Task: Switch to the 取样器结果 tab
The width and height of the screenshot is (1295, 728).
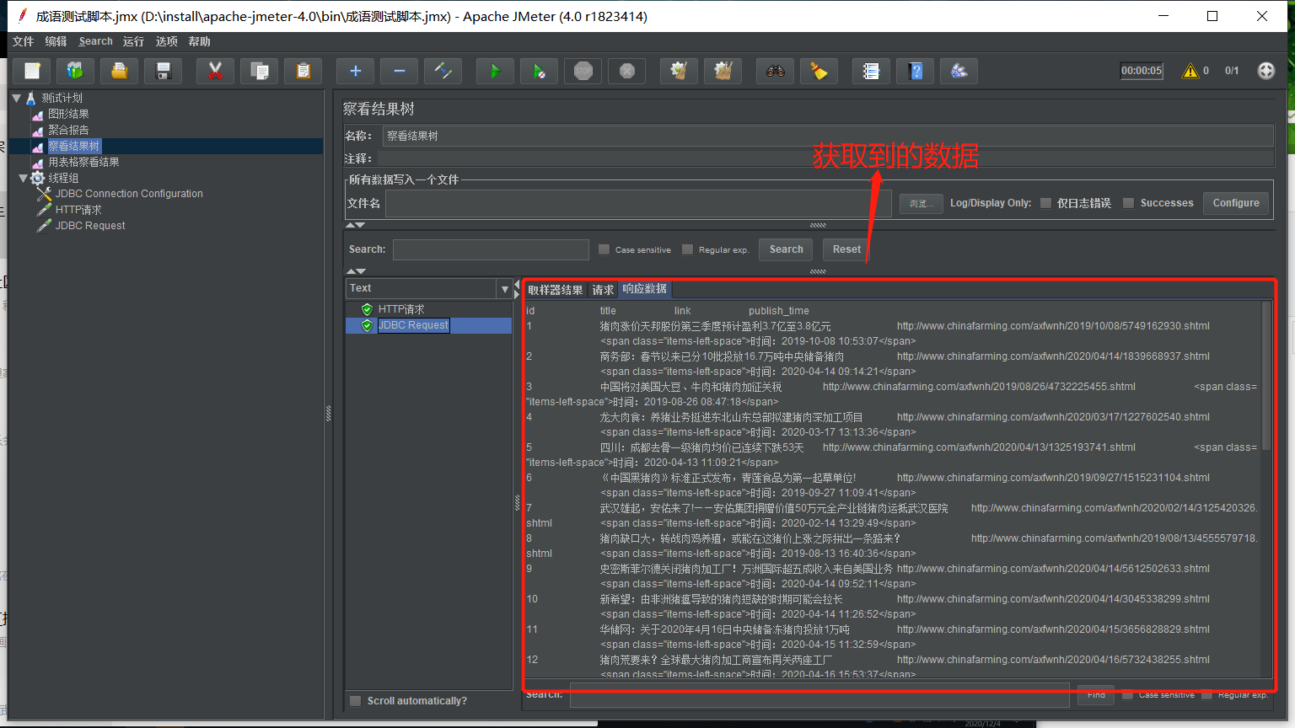Action: (556, 289)
